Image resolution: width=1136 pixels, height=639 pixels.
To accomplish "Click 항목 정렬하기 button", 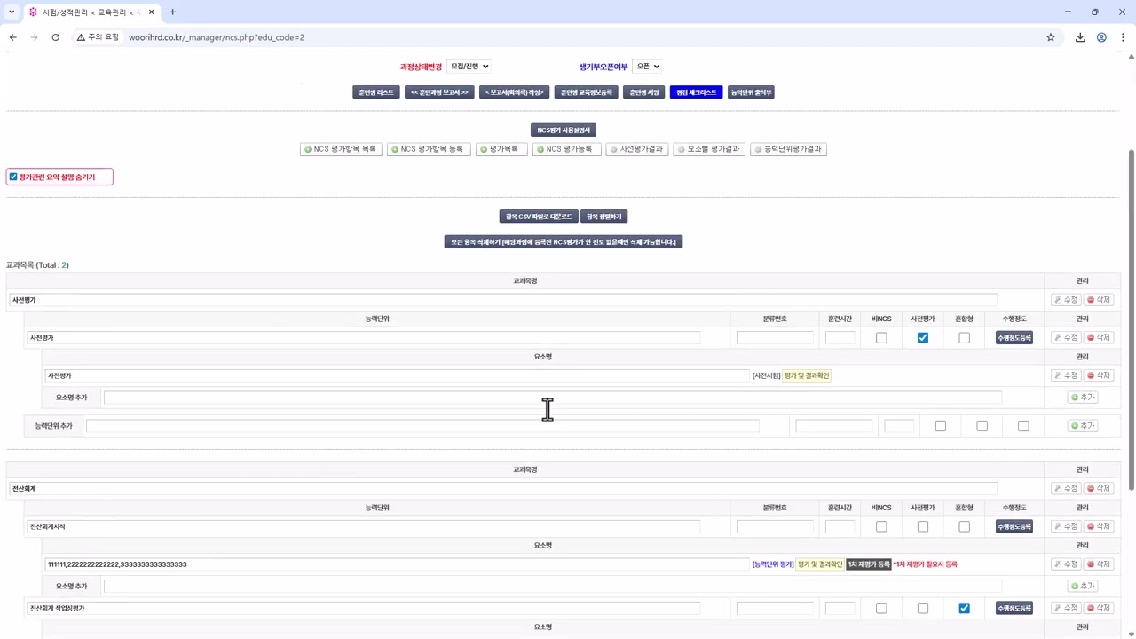I will [605, 217].
